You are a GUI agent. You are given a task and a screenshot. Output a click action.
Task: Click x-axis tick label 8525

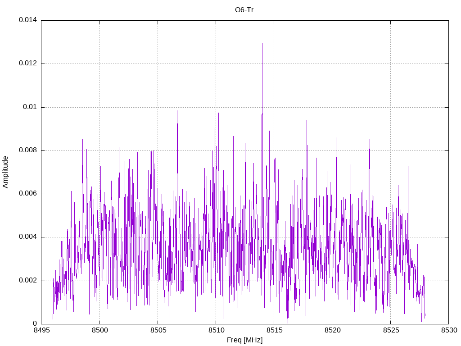(391, 330)
